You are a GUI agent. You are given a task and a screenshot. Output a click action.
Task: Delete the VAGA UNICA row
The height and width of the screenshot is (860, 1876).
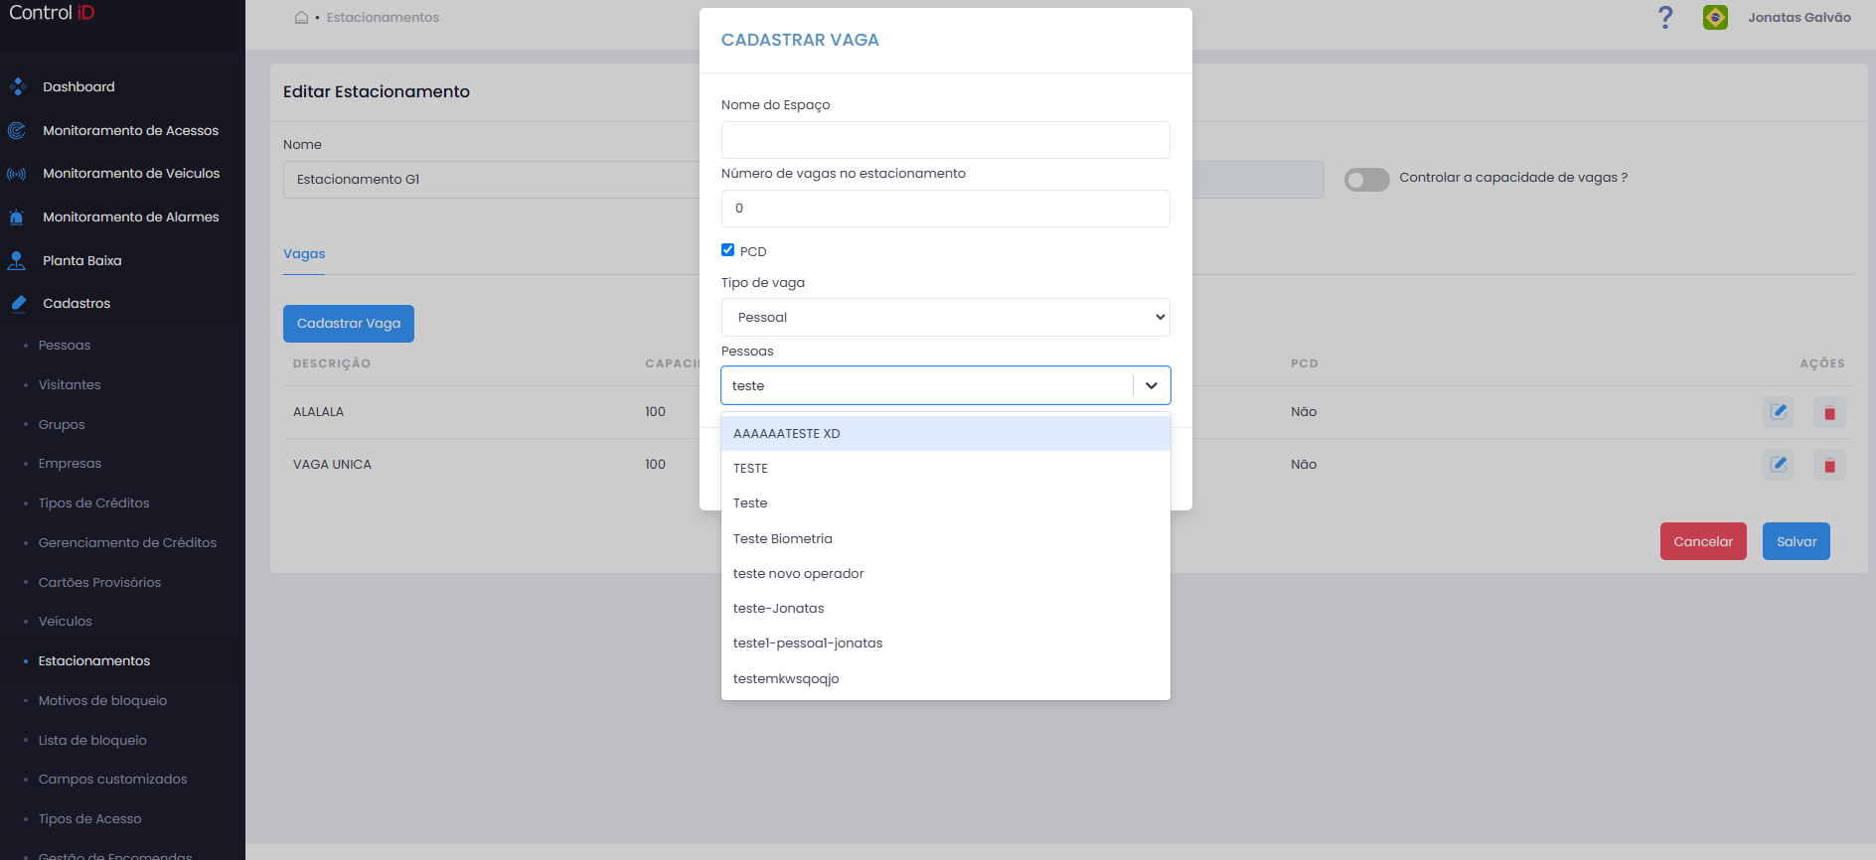coord(1829,465)
